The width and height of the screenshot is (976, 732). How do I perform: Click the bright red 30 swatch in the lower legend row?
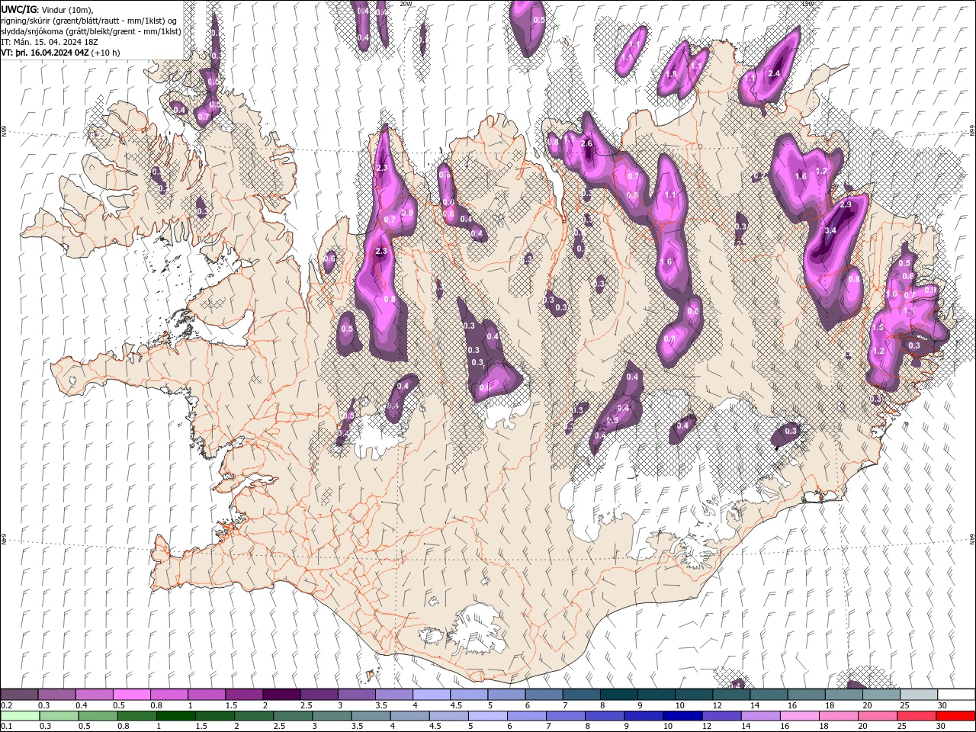pyautogui.click(x=955, y=716)
